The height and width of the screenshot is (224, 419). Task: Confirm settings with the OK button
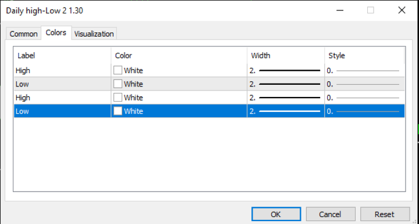(x=276, y=214)
